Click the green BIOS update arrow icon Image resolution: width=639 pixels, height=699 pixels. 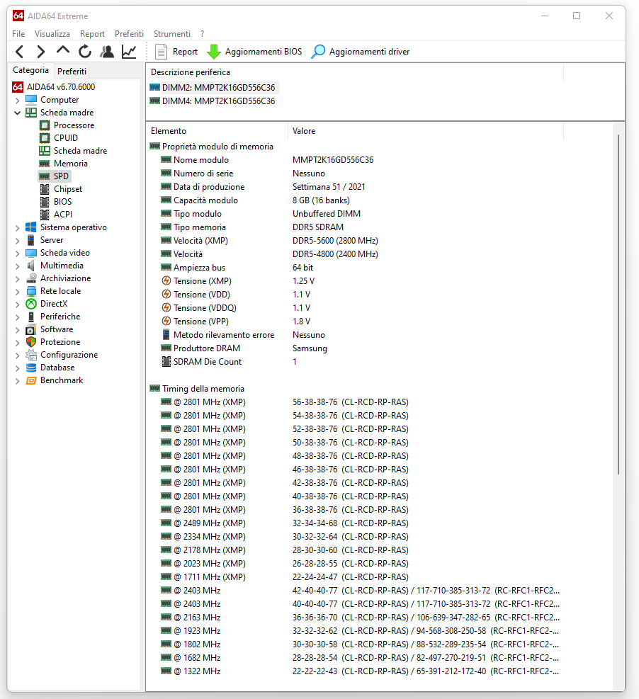(214, 52)
